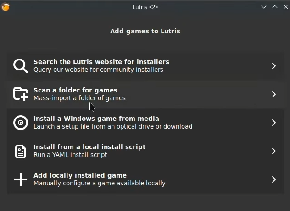Minimize the Lutris window
The height and width of the screenshot is (211, 290).
pyautogui.click(x=264, y=7)
